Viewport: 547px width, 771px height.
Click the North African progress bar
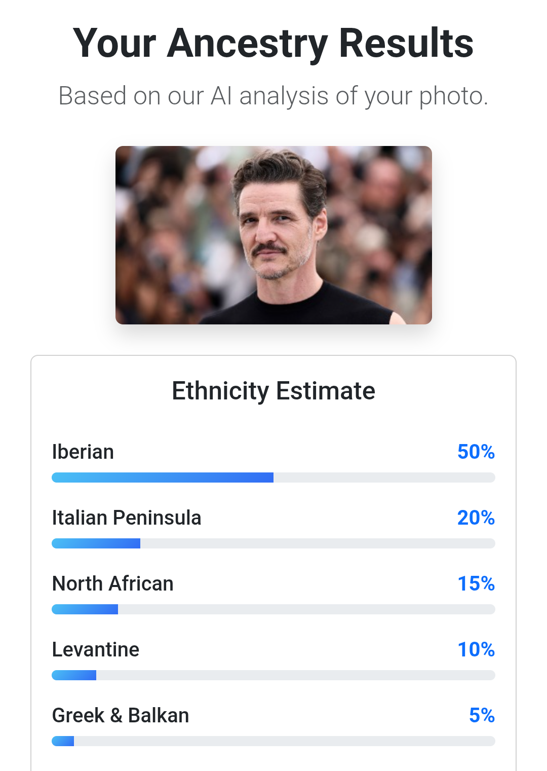273,609
